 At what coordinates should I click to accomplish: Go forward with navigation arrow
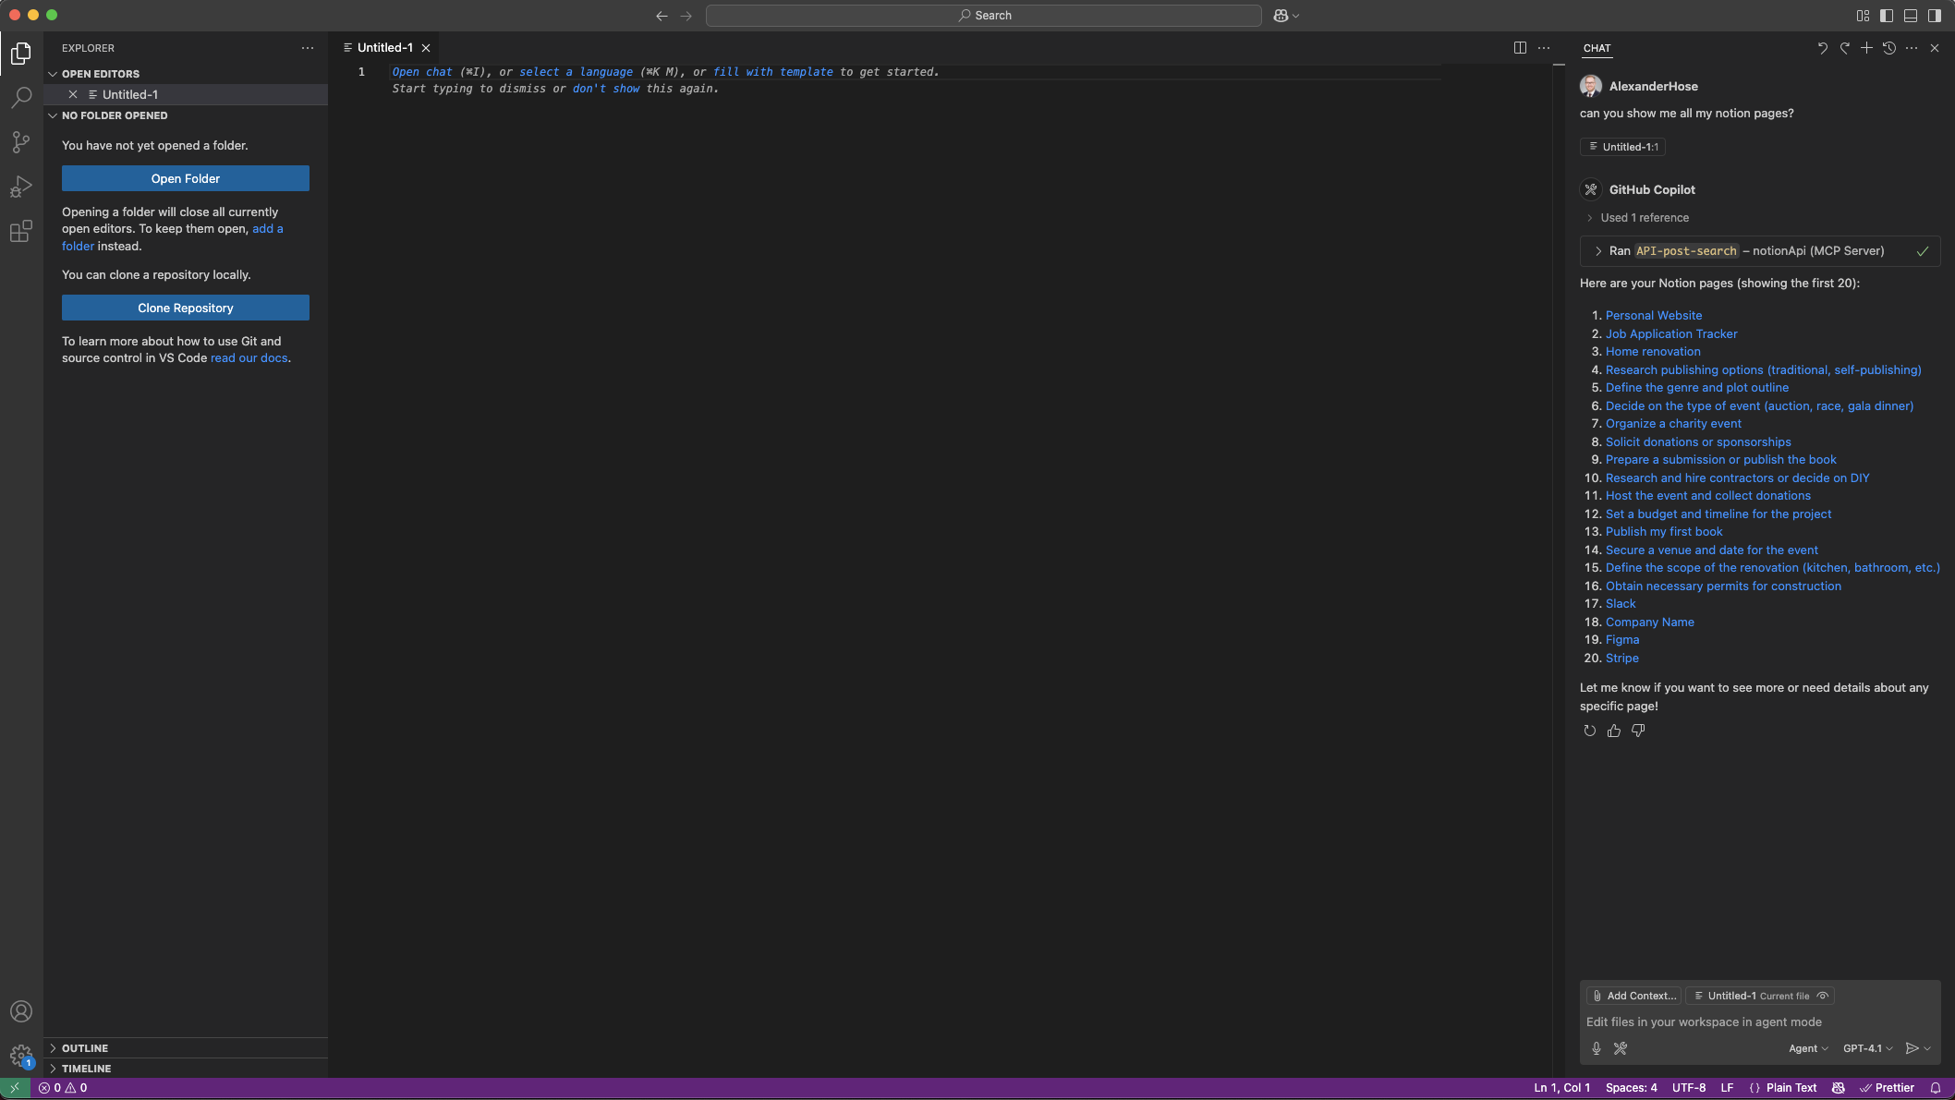[686, 16]
